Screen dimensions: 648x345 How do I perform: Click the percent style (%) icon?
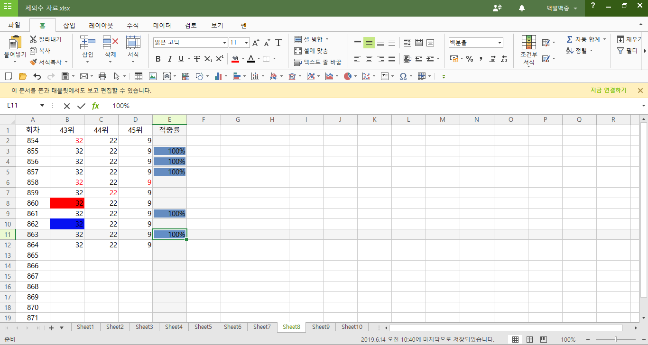click(x=470, y=59)
